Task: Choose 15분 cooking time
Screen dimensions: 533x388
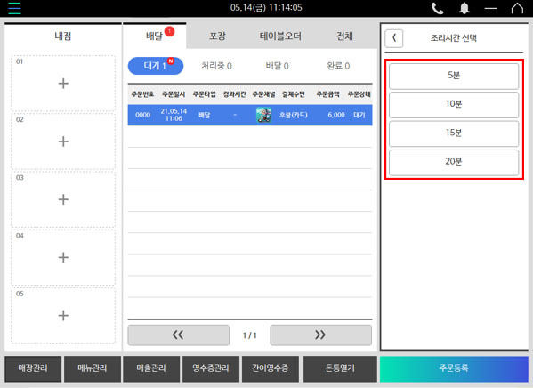Action: (454, 133)
